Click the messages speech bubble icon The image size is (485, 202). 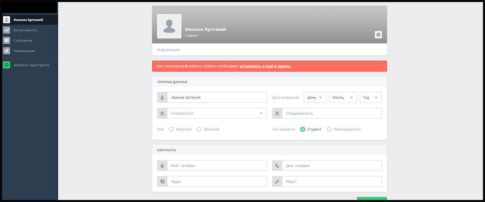tap(6, 40)
